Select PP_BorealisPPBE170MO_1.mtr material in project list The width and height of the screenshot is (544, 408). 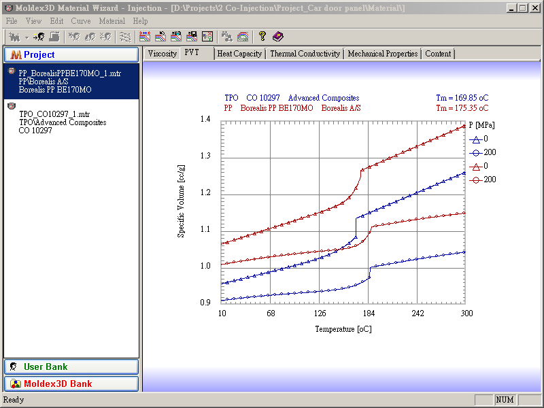pyautogui.click(x=71, y=81)
